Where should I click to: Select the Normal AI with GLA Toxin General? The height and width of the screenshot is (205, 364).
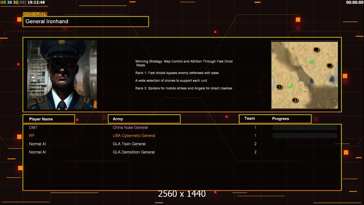pyautogui.click(x=37, y=144)
